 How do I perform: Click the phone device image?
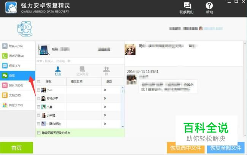point(44,50)
